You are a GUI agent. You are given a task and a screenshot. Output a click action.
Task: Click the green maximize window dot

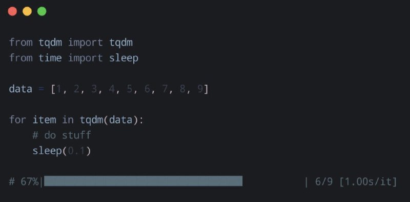tap(42, 11)
